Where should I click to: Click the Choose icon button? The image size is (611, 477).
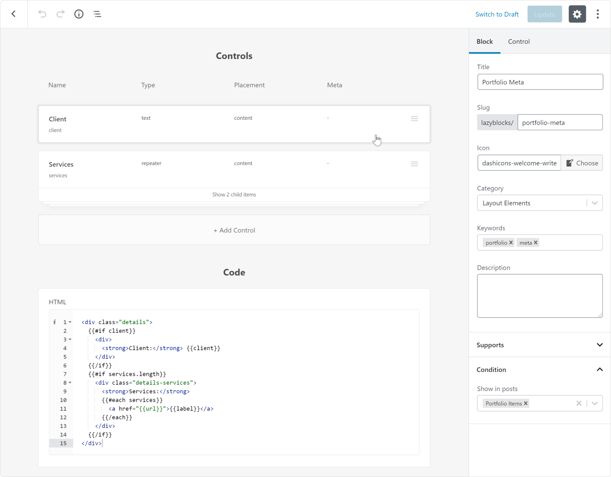pyautogui.click(x=582, y=163)
